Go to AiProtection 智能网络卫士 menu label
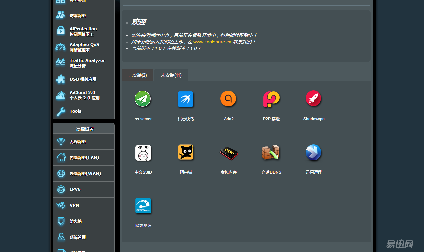Image resolution: width=424 pixels, height=252 pixels. pyautogui.click(x=83, y=31)
